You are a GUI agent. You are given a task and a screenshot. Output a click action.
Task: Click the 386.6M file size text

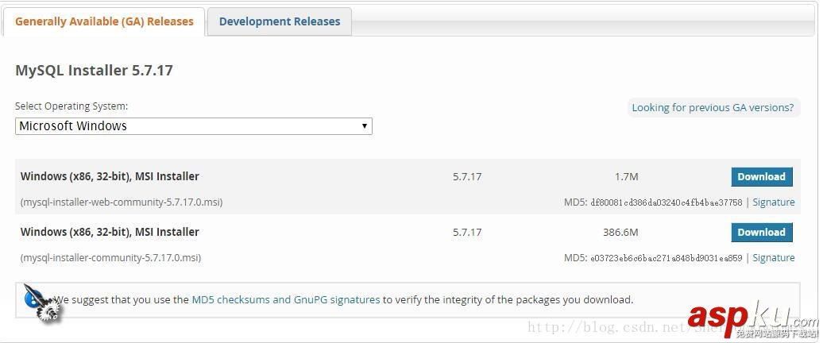(620, 233)
